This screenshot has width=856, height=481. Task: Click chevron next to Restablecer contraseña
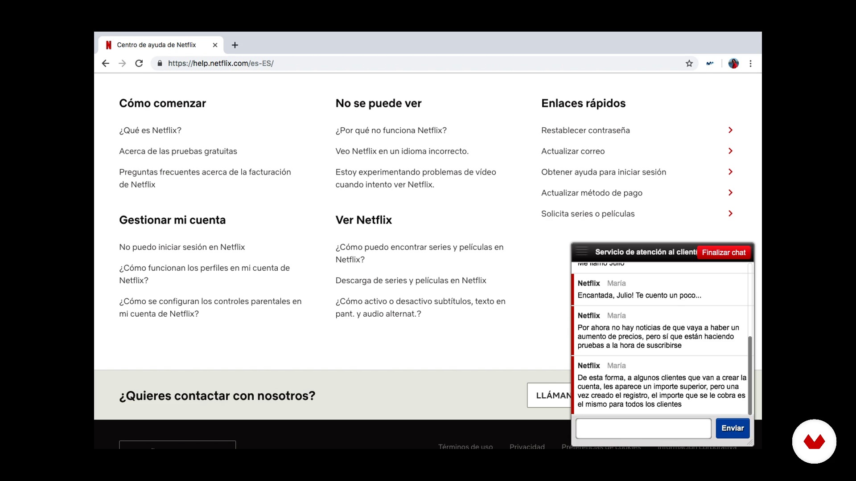point(730,130)
